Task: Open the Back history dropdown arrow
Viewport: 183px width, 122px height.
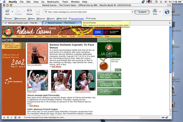Action: pos(12,12)
